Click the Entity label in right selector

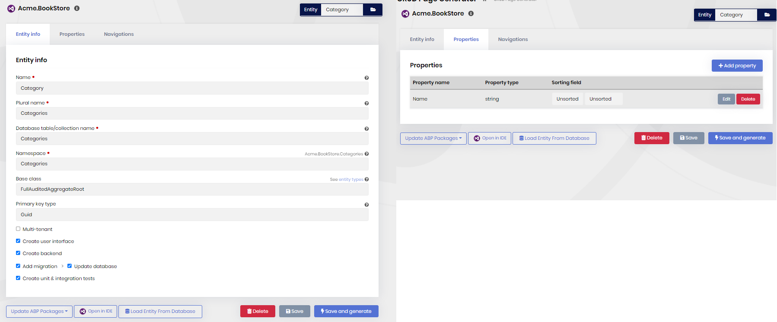(705, 15)
